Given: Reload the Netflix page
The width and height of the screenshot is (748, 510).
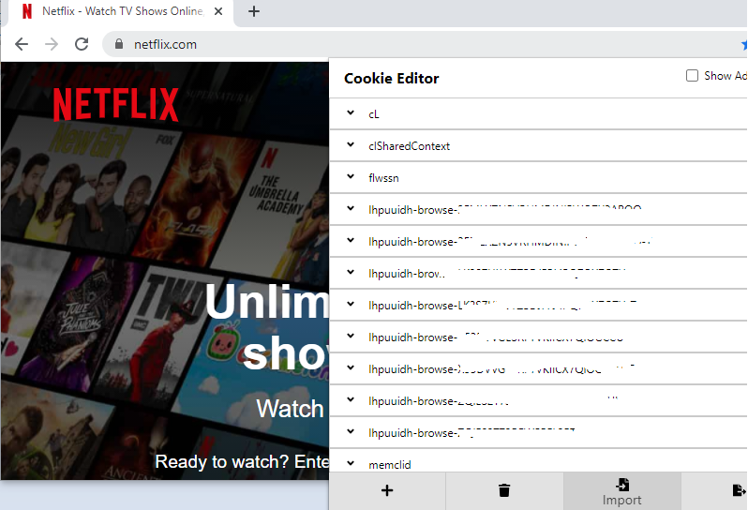Looking at the screenshot, I should [82, 44].
